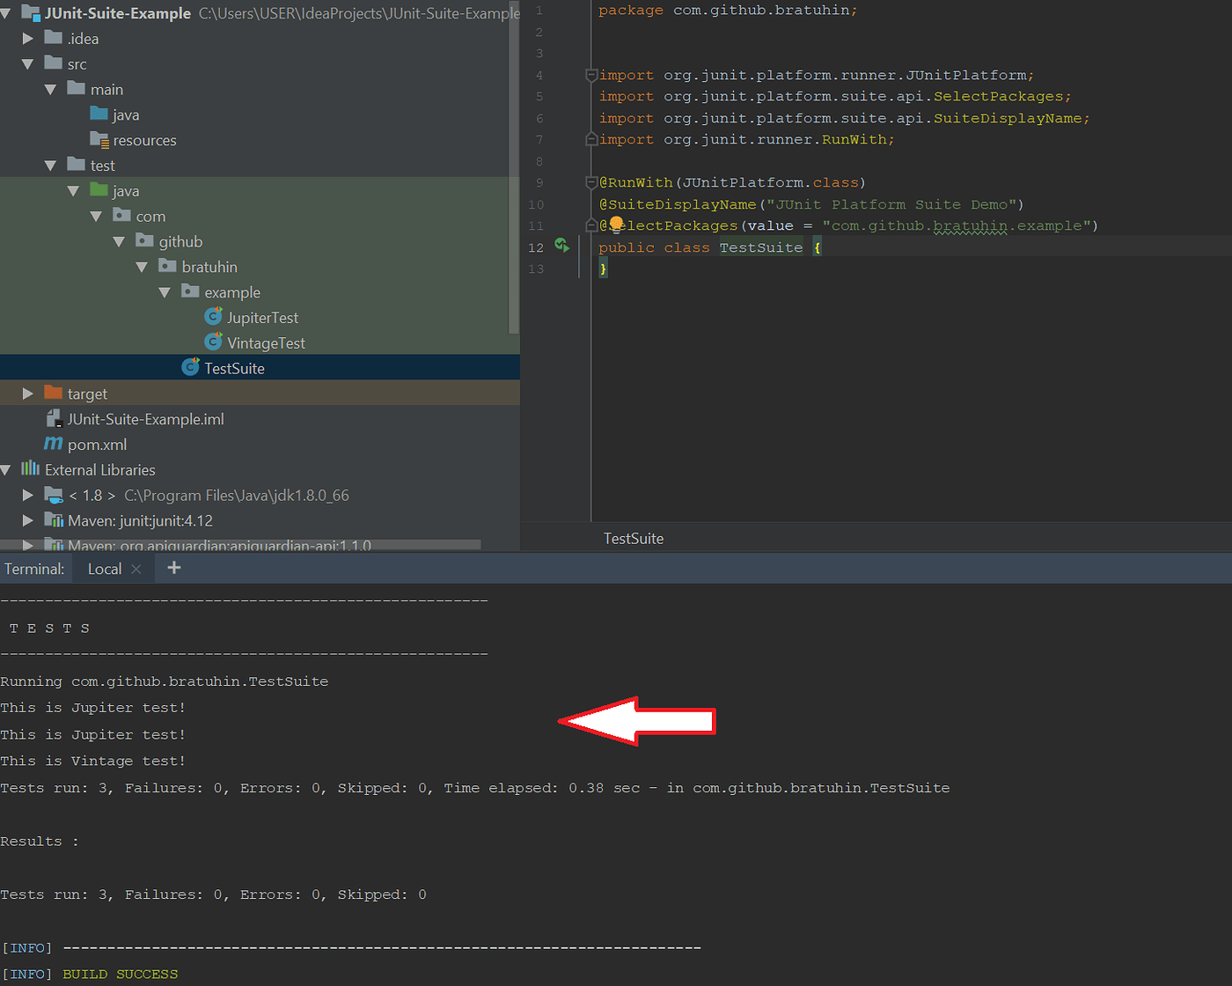
Task: Open pom.xml from the project tree
Action: pyautogui.click(x=97, y=445)
